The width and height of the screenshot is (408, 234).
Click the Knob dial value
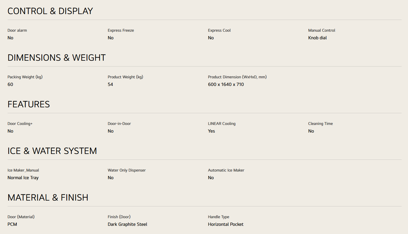(x=317, y=38)
